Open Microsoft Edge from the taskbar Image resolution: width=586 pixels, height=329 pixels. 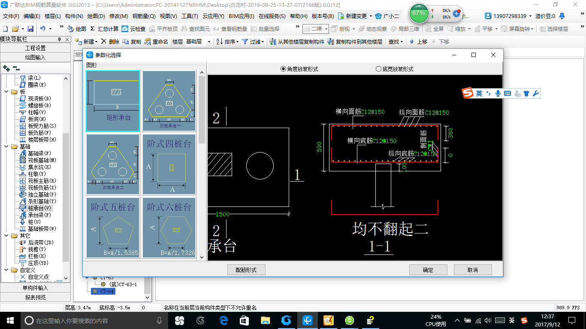click(x=224, y=320)
